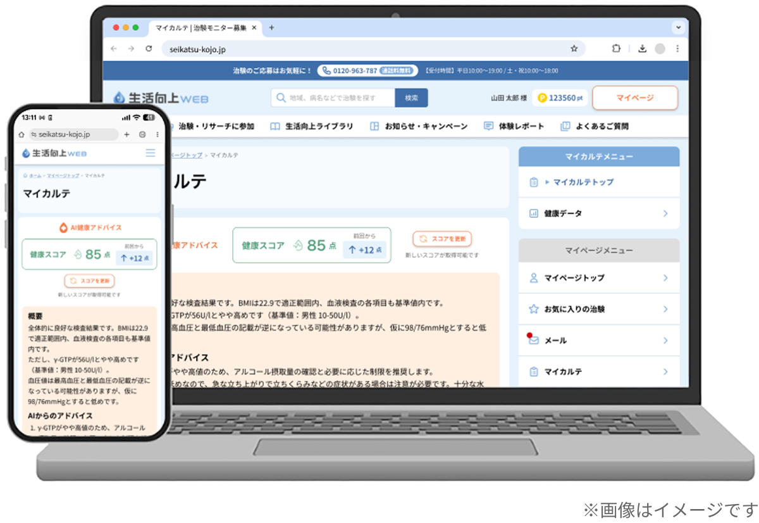Expand マイページトップ sidebar entry arrow

click(x=665, y=278)
